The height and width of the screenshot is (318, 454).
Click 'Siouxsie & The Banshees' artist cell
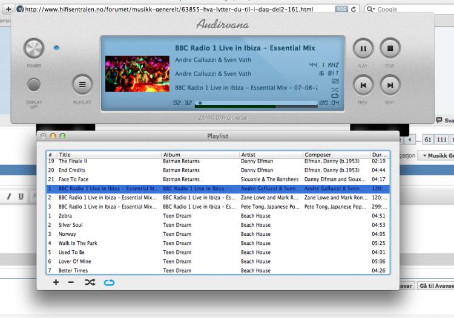click(269, 179)
